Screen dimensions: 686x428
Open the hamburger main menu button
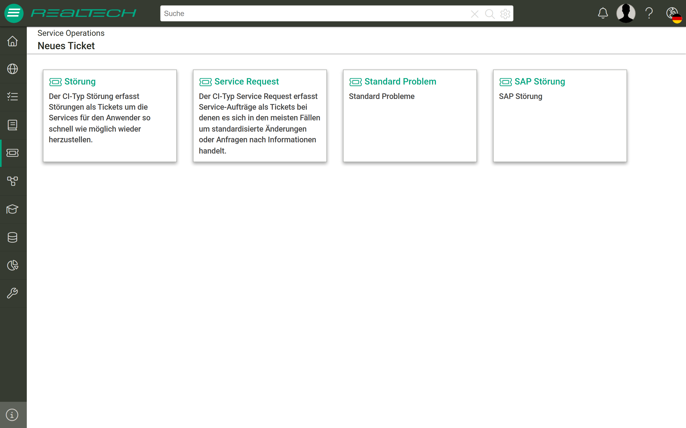(x=14, y=13)
